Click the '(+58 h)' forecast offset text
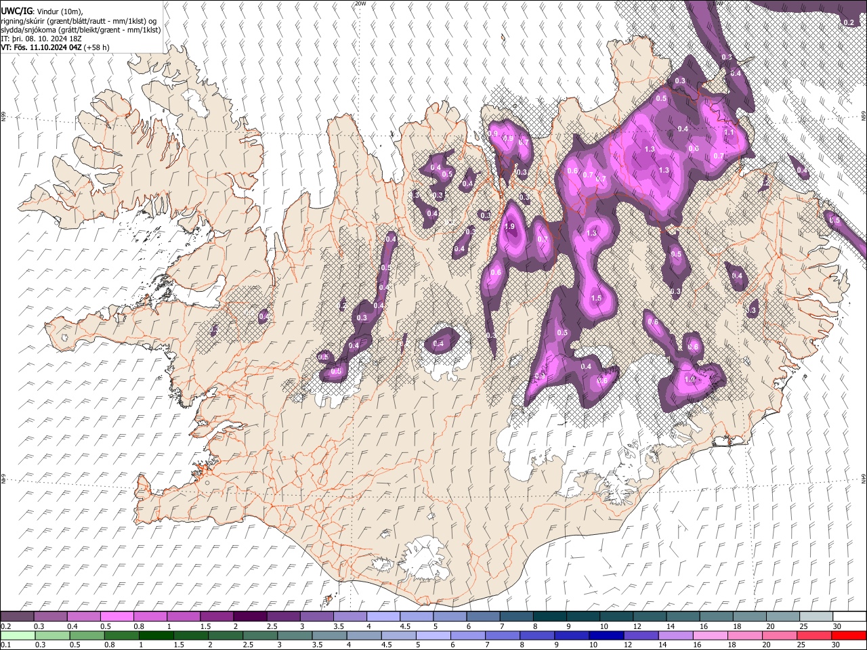The width and height of the screenshot is (867, 650). [x=98, y=48]
